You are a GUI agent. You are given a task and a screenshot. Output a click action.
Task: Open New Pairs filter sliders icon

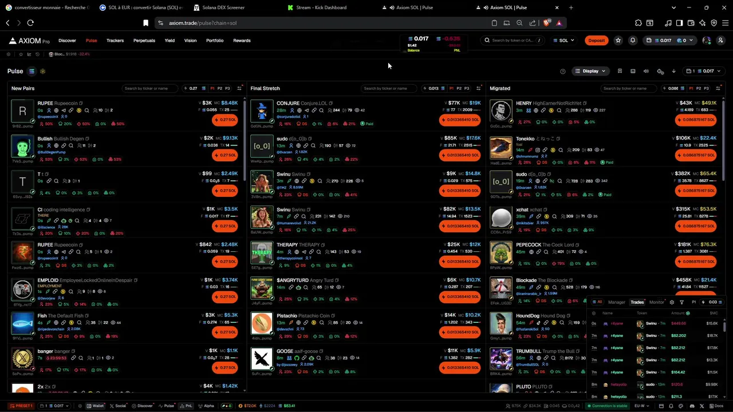click(239, 89)
